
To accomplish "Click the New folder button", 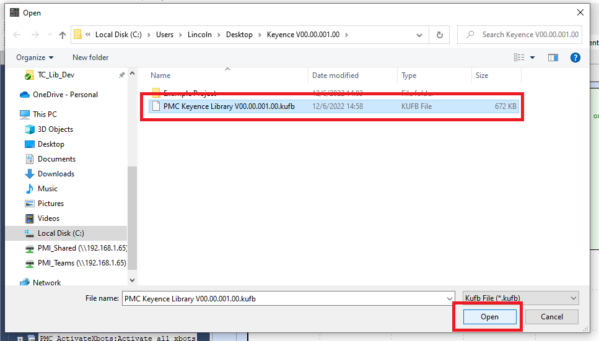I will pos(90,58).
